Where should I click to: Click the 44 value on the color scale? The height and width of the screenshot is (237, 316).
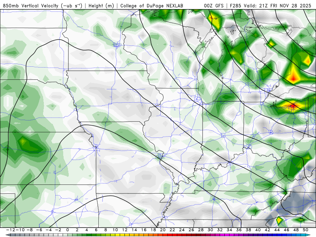click(x=277, y=230)
